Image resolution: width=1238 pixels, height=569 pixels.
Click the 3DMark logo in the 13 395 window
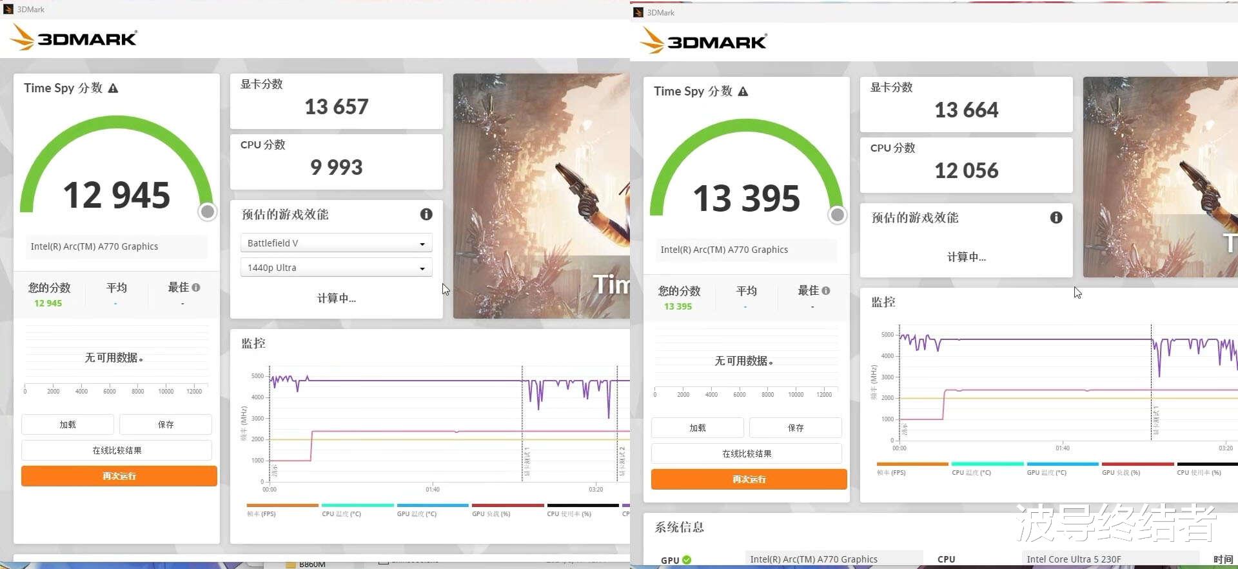pyautogui.click(x=703, y=41)
